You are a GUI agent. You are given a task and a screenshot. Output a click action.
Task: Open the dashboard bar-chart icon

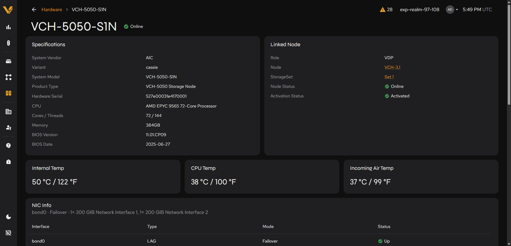pos(9,27)
